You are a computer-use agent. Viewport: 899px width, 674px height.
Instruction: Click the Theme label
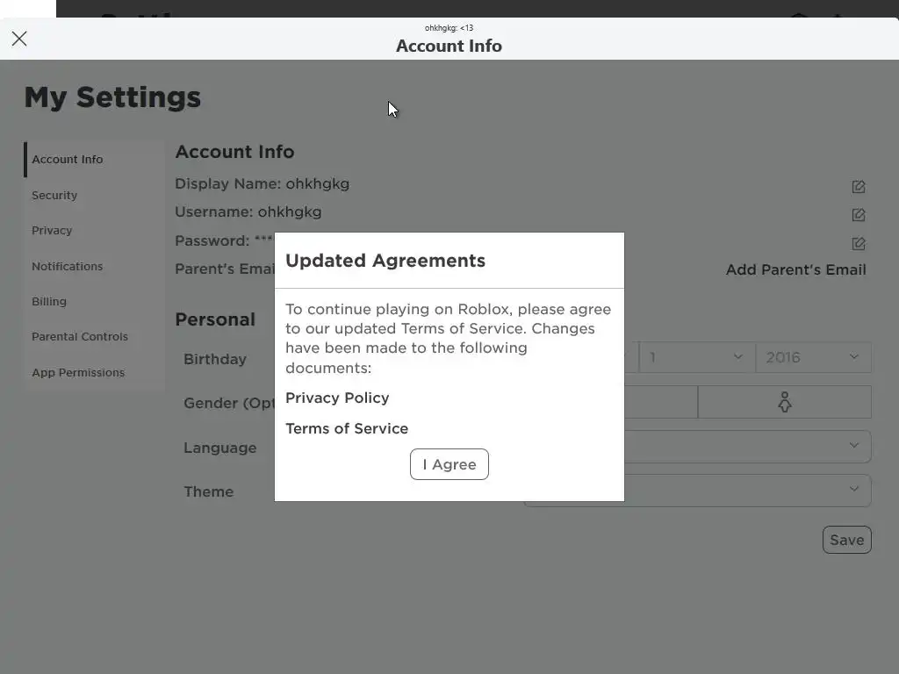(x=209, y=491)
